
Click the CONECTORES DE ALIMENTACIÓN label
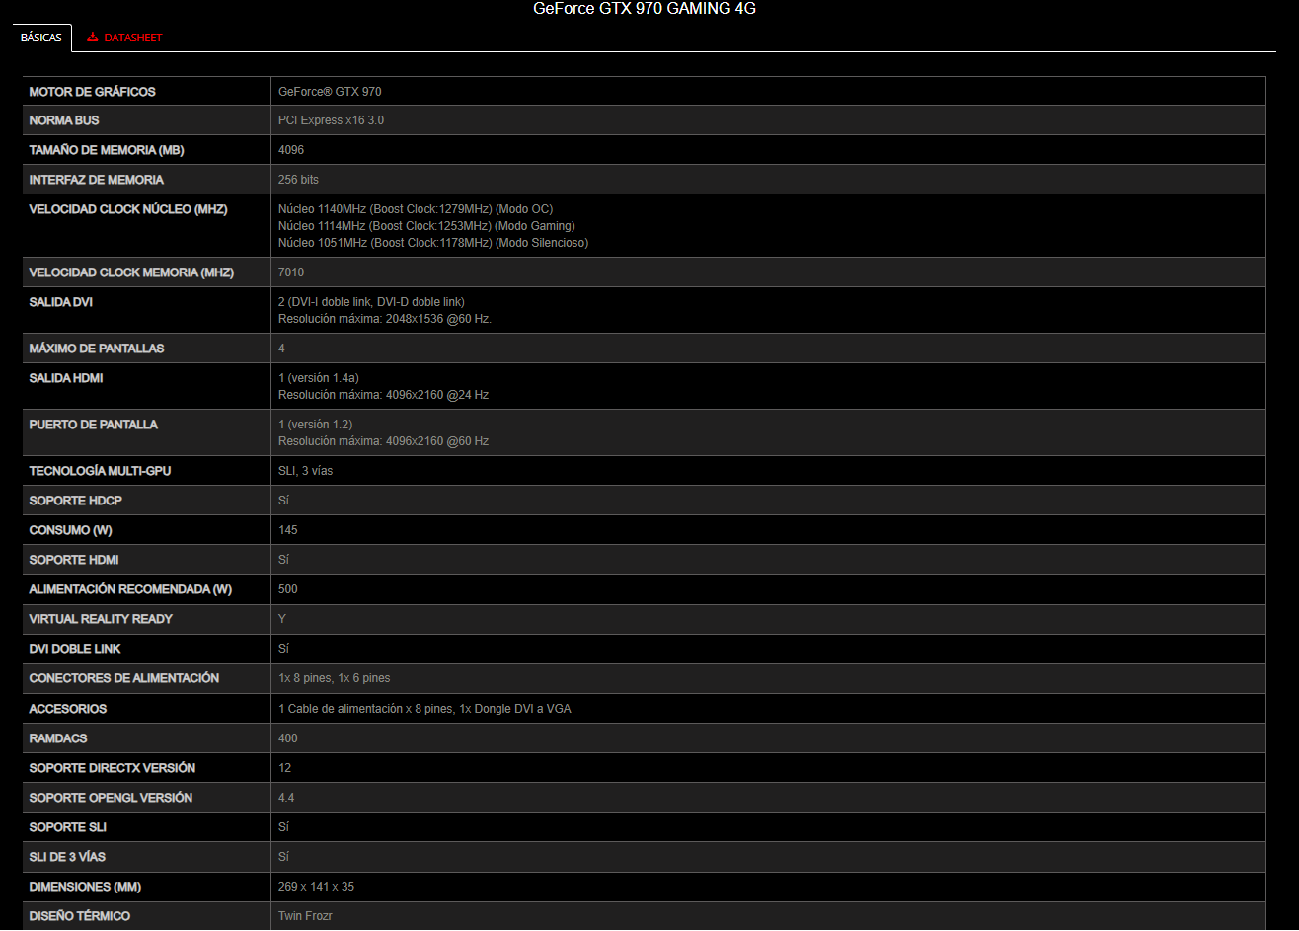coord(124,678)
